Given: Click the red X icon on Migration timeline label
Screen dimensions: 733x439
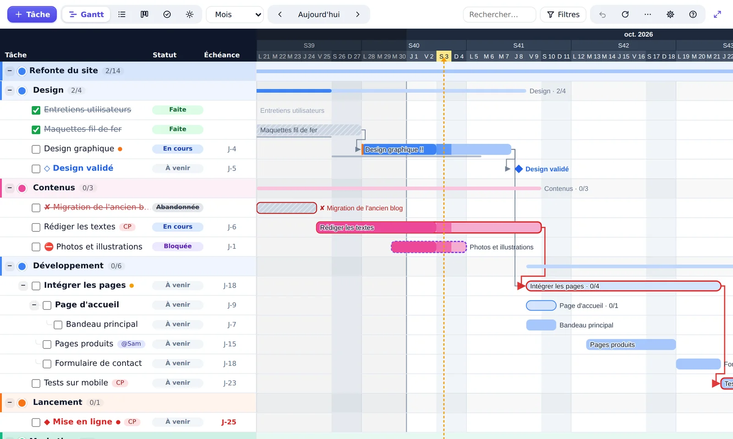Looking at the screenshot, I should (x=322, y=208).
